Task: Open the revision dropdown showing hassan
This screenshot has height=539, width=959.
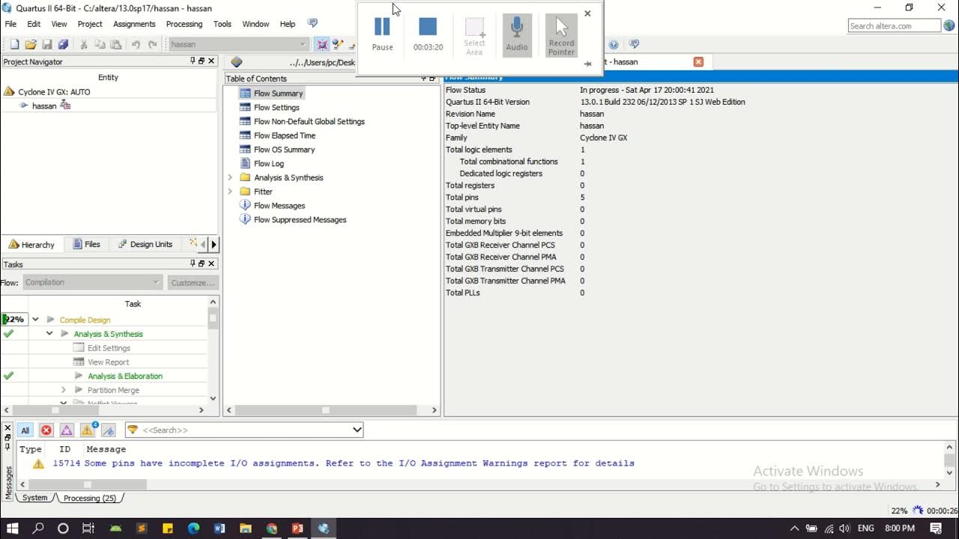Action: tap(238, 44)
